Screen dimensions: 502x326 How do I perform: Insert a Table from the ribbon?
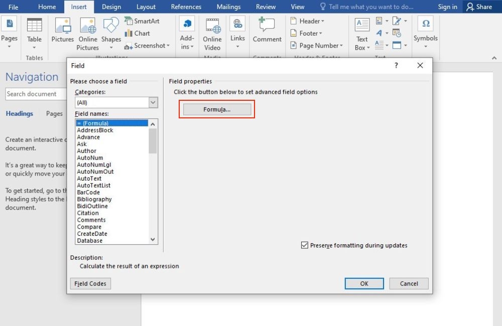click(x=34, y=33)
